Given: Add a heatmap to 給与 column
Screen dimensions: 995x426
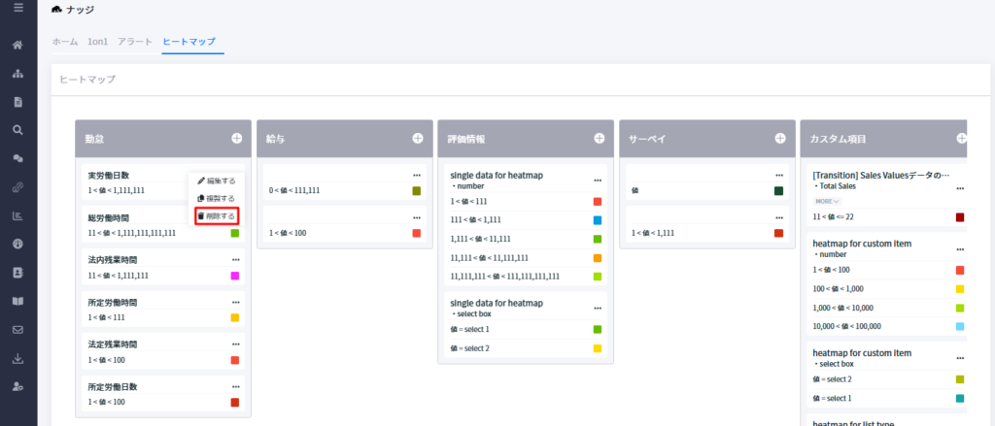Looking at the screenshot, I should point(418,138).
